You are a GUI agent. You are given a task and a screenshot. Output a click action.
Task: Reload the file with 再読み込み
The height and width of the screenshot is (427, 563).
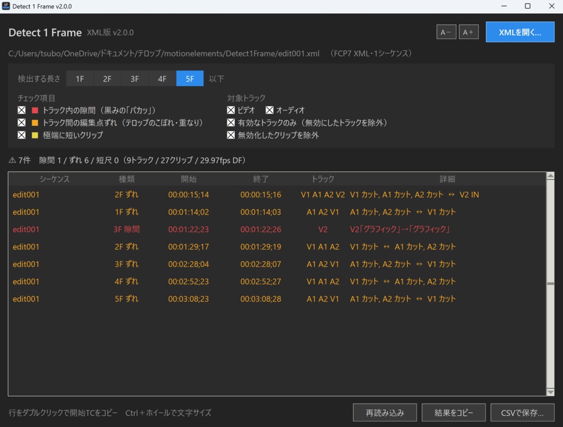(385, 413)
